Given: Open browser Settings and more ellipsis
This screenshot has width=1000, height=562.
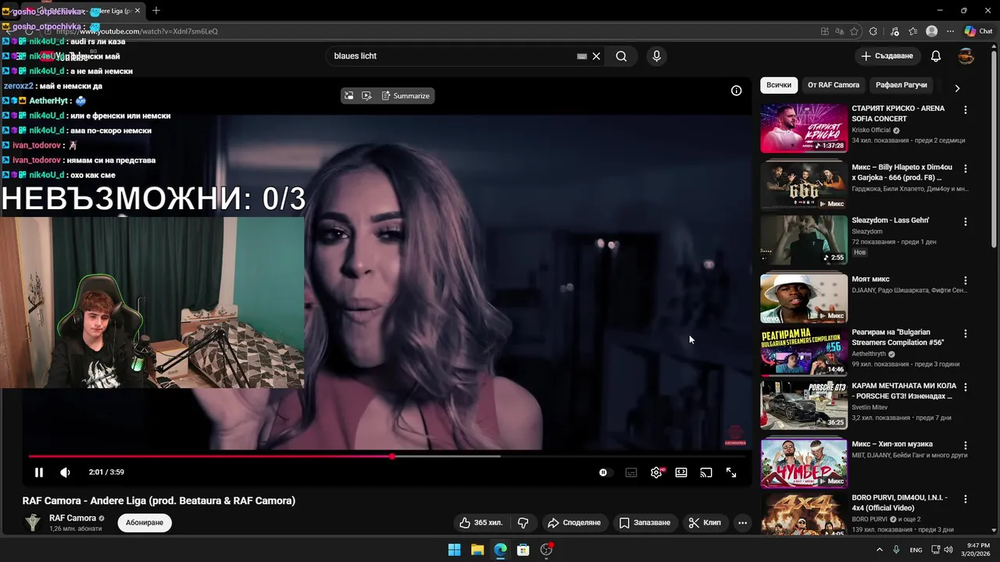Looking at the screenshot, I should (x=950, y=31).
